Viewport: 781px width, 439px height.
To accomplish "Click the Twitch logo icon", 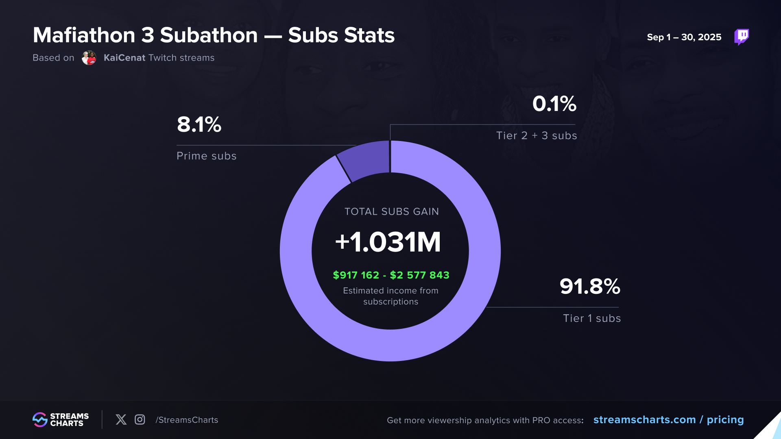I will click(741, 37).
